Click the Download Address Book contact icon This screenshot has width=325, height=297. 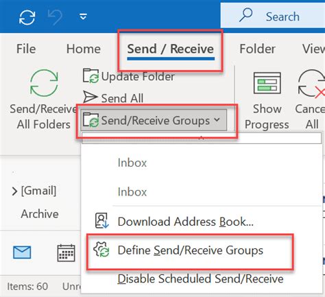click(101, 221)
